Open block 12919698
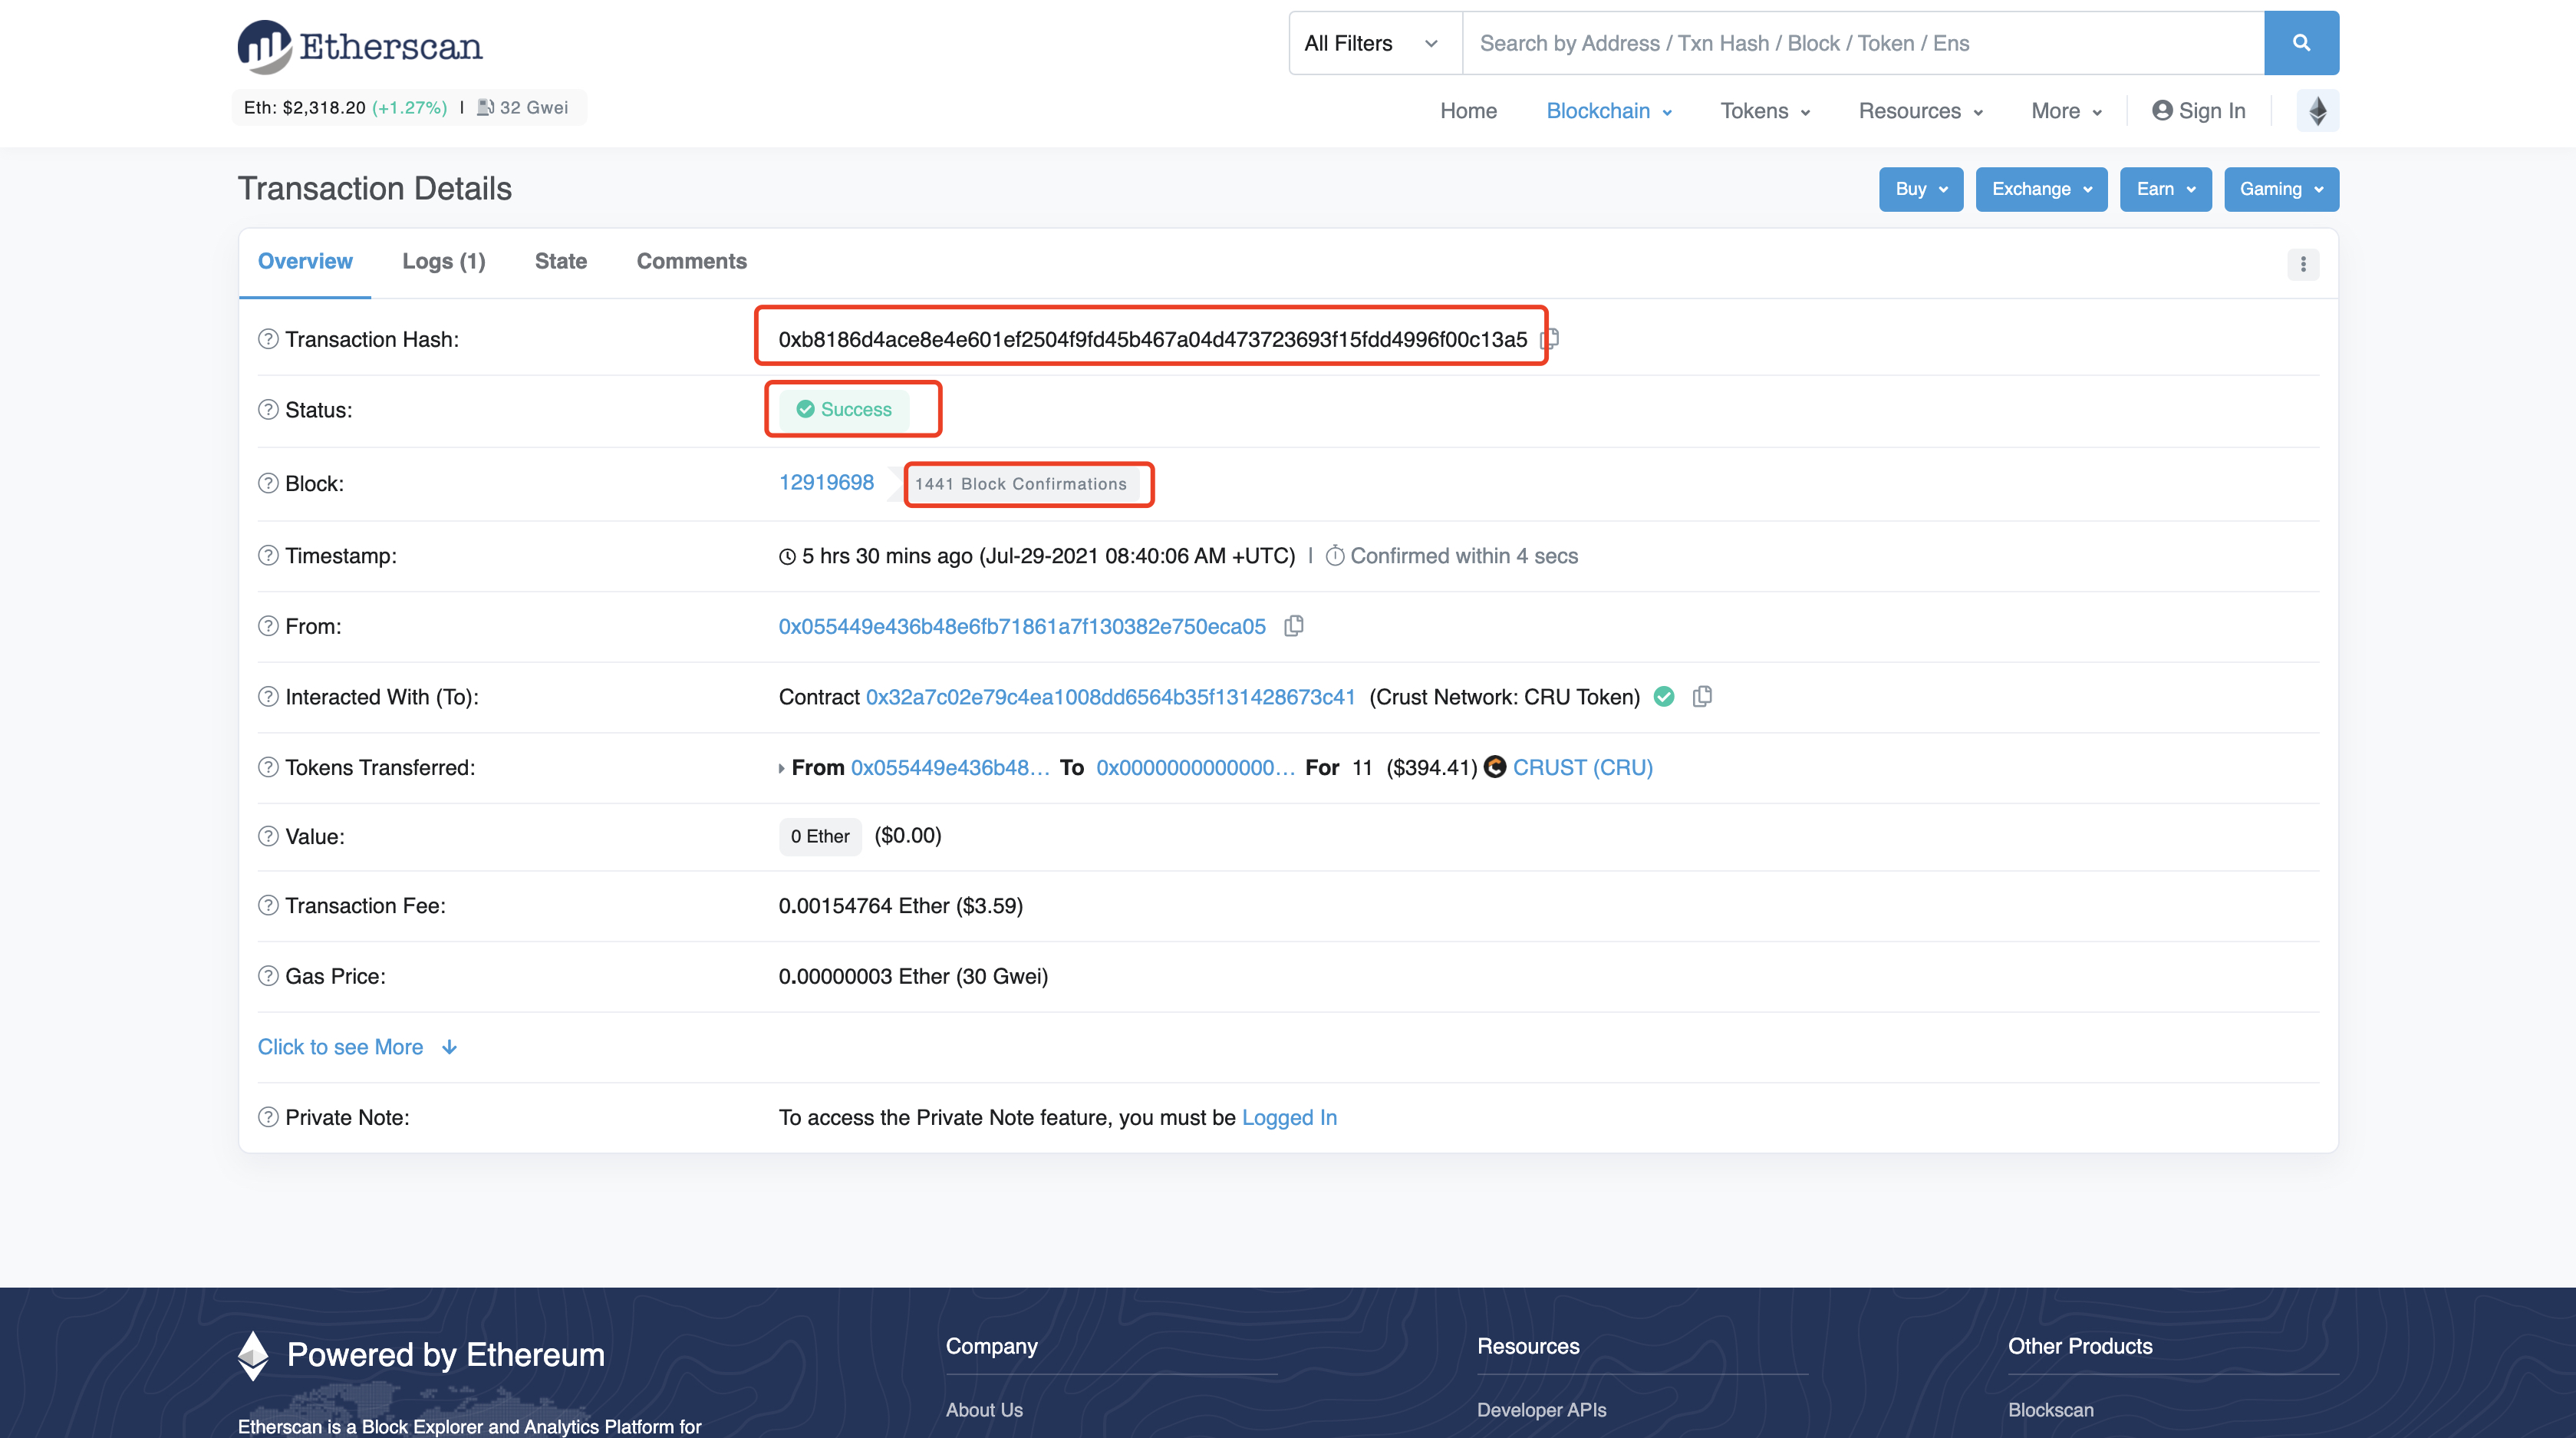The height and width of the screenshot is (1438, 2576). 826,482
